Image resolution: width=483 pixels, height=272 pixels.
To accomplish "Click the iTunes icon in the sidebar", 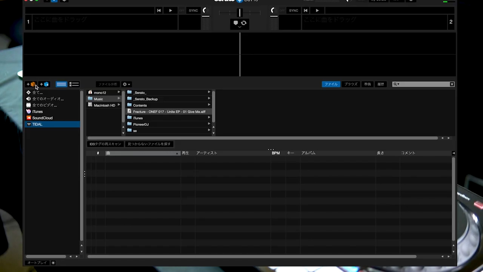I will pos(29,111).
